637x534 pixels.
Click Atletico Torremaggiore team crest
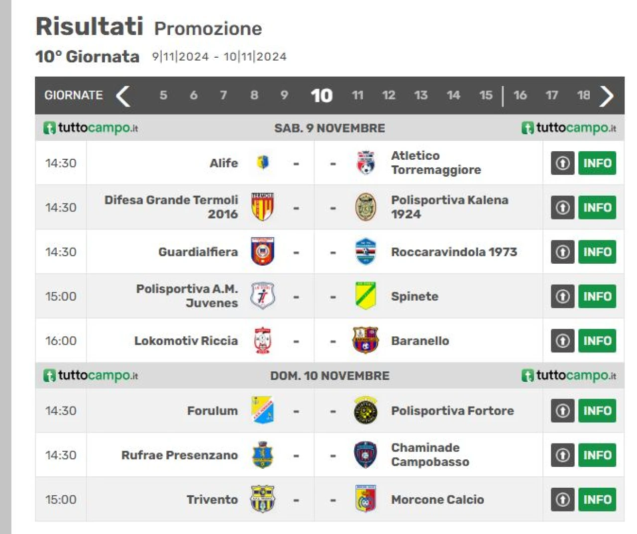(x=366, y=163)
